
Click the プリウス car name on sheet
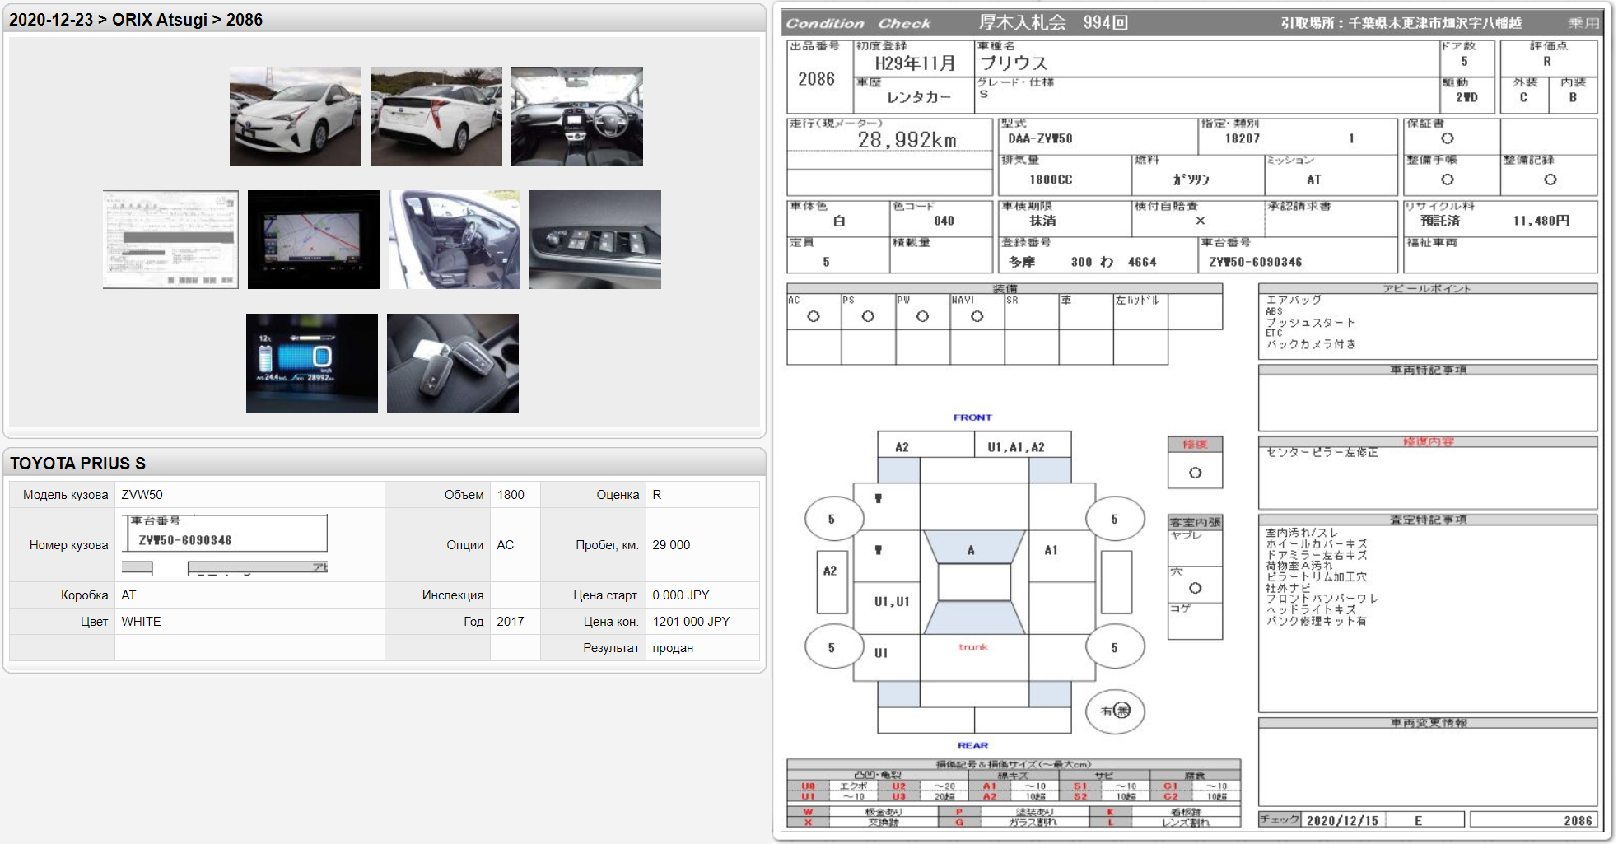tap(1014, 63)
